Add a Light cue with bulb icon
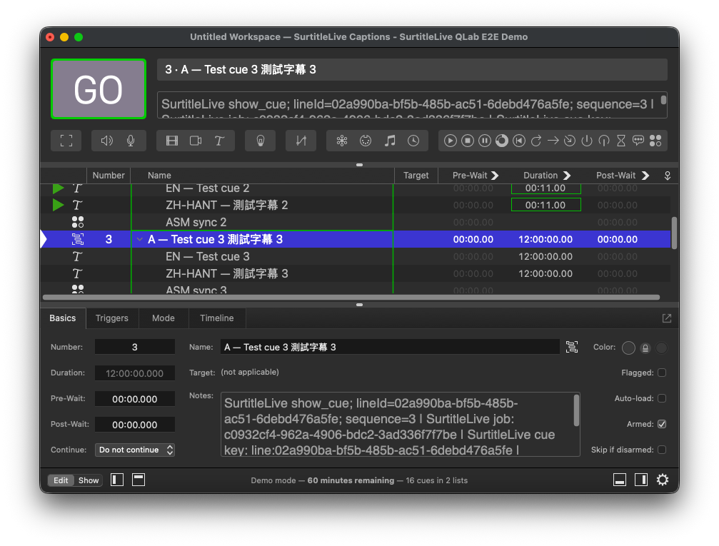This screenshot has width=719, height=546. click(x=261, y=141)
